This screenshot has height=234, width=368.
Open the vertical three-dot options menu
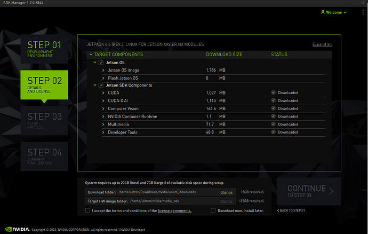point(363,12)
